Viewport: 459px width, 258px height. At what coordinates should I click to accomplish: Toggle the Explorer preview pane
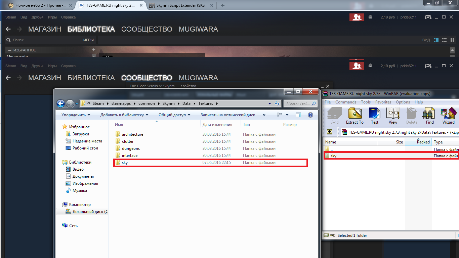298,115
